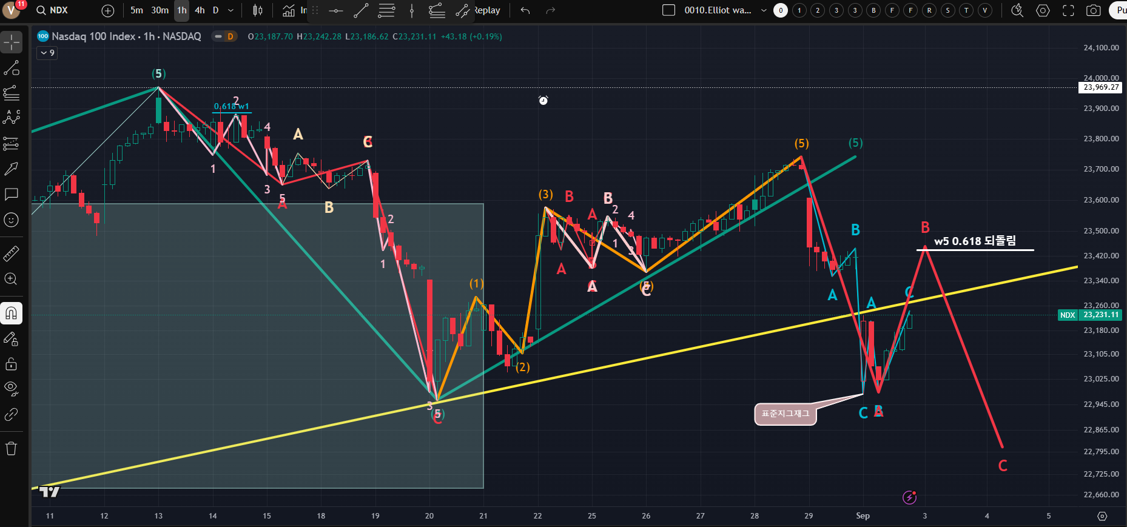Open the trend line drawing tools
The width and height of the screenshot is (1127, 527).
pos(12,68)
